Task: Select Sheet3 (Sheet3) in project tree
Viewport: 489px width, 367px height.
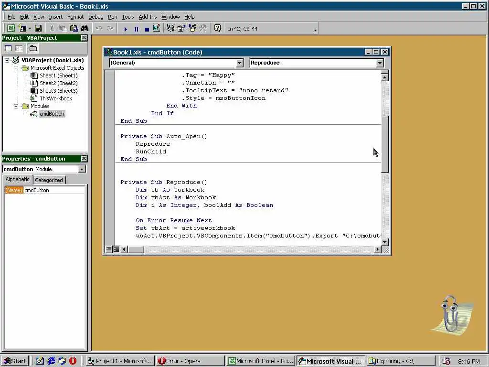Action: pos(59,91)
